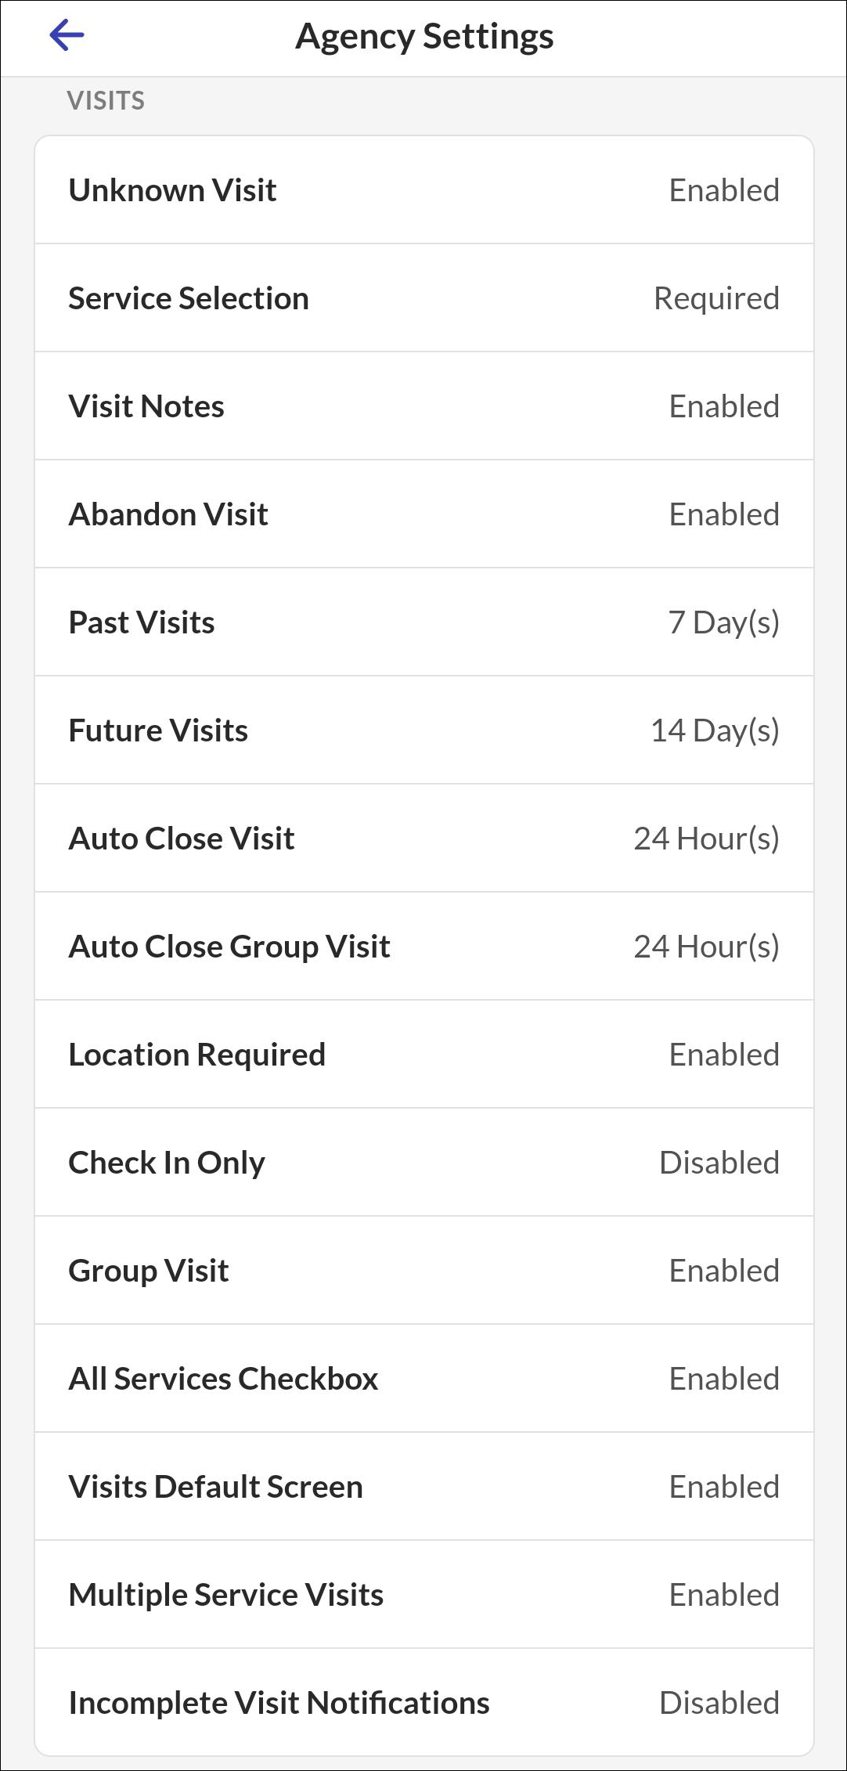
Task: Open the Unknown Visit setting row
Action: click(x=423, y=190)
